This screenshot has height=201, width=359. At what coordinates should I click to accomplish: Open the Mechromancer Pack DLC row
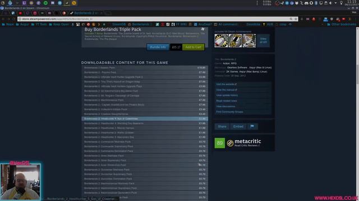[x=145, y=100]
